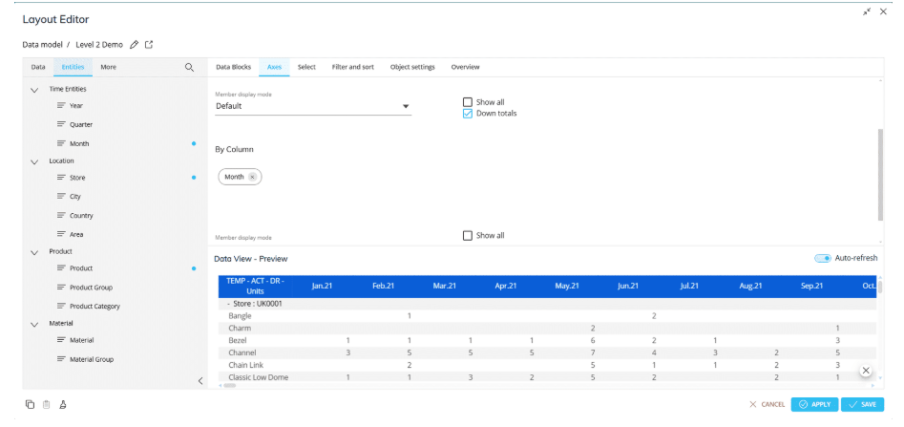Viewport: 904px width, 427px height.
Task: Click the preview table vertical scrollbar
Action: pyautogui.click(x=880, y=287)
